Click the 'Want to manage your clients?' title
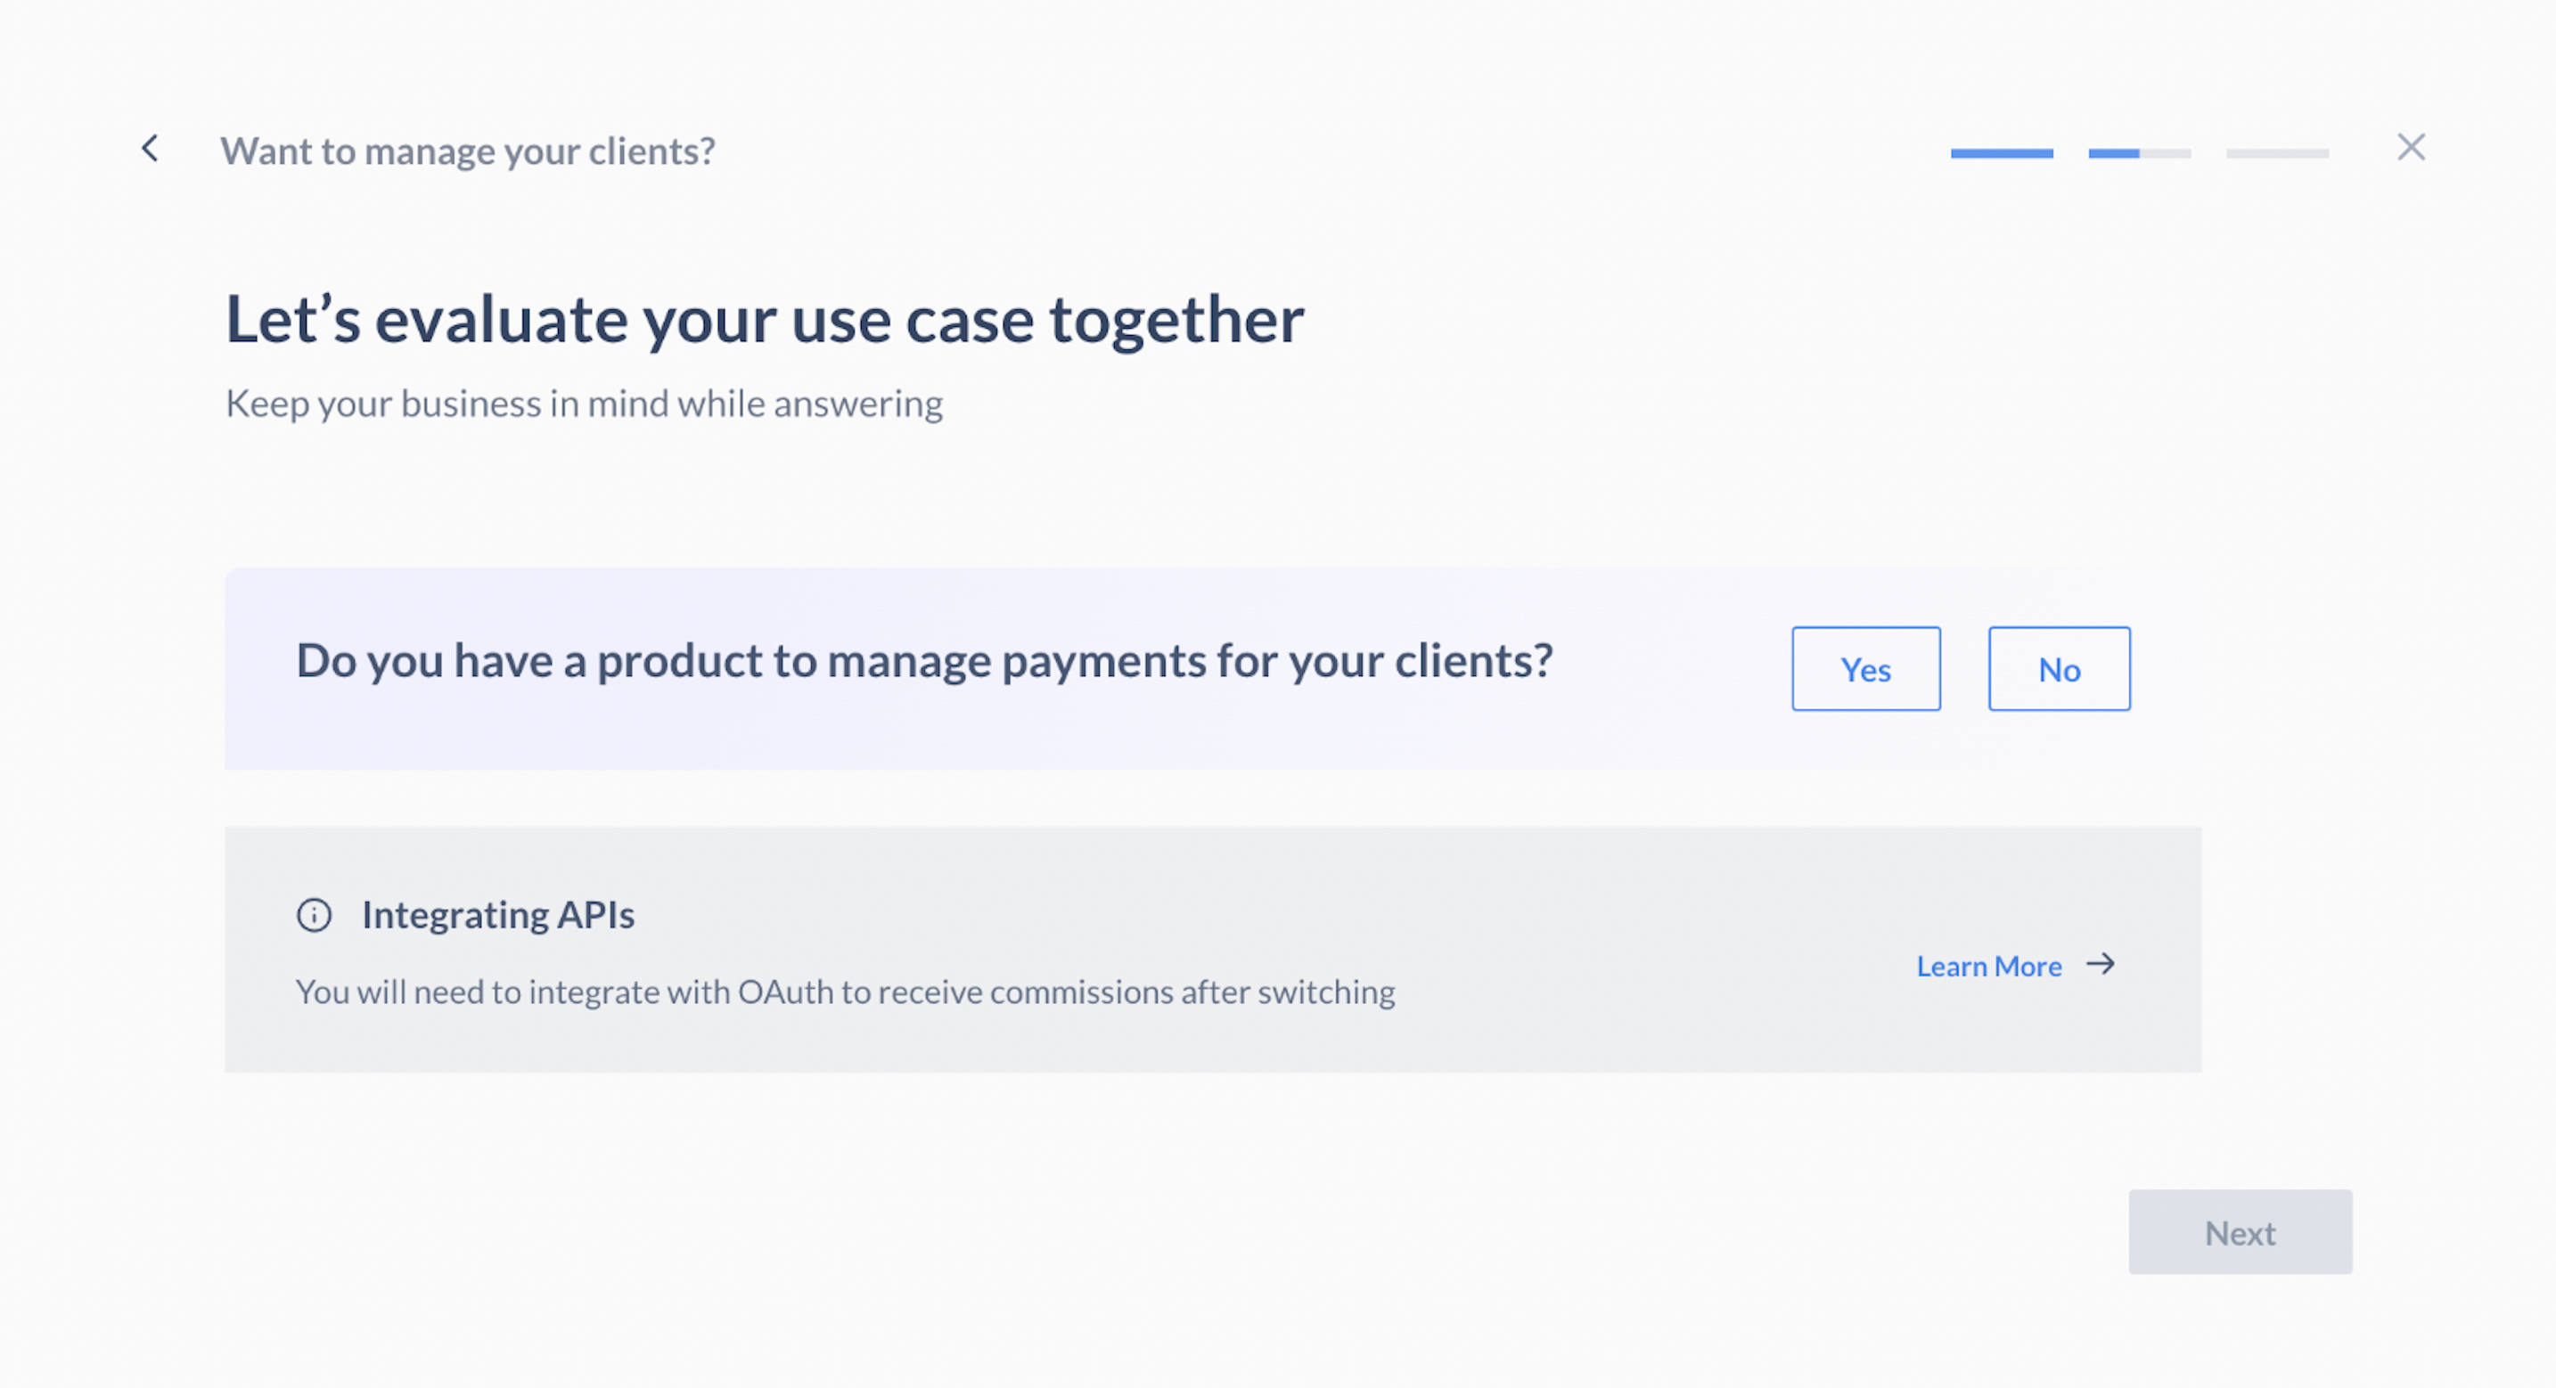2556x1388 pixels. pyautogui.click(x=467, y=151)
